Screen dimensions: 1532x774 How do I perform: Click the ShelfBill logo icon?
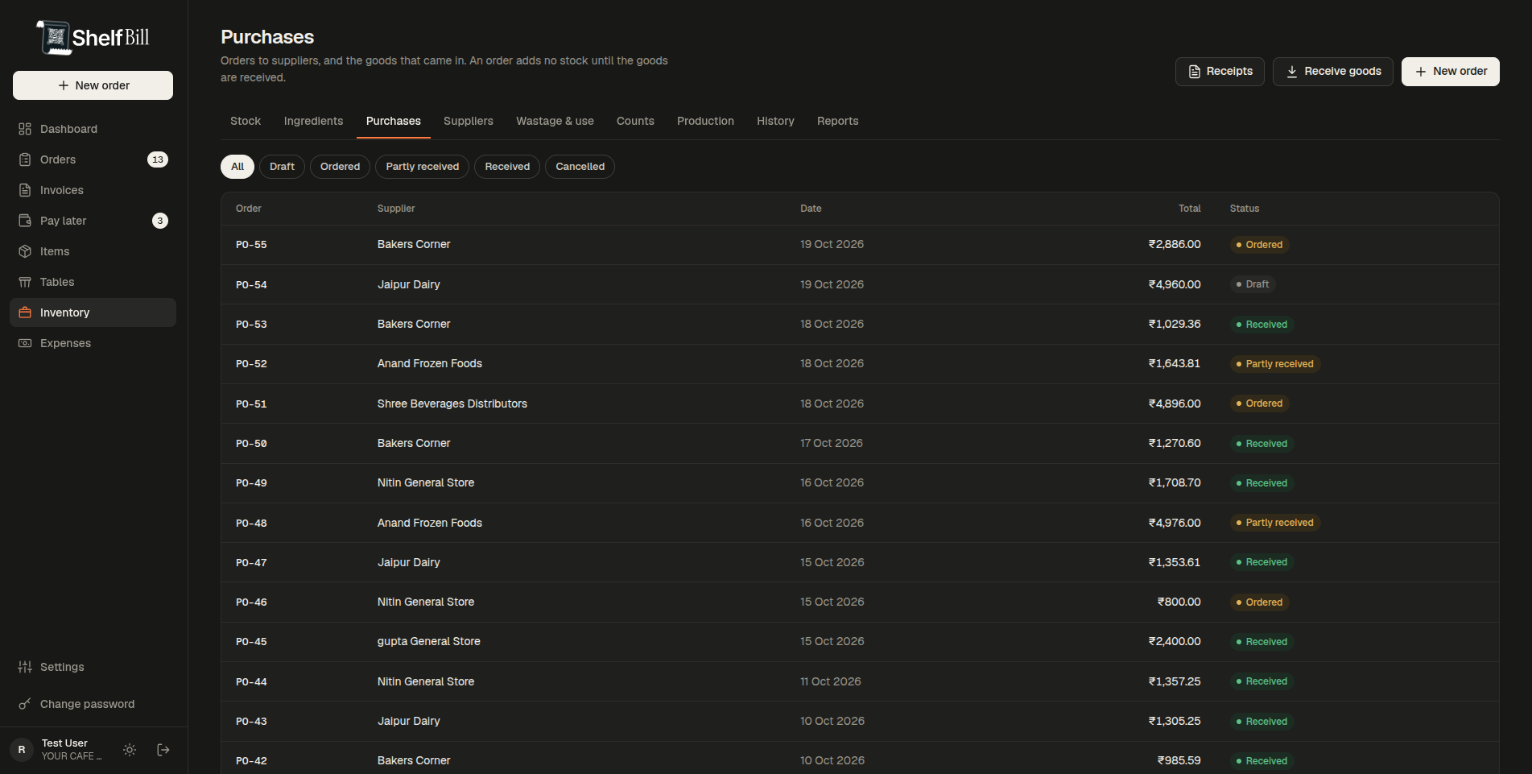click(x=54, y=38)
